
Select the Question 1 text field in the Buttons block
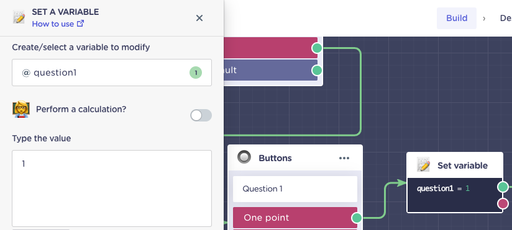295,189
